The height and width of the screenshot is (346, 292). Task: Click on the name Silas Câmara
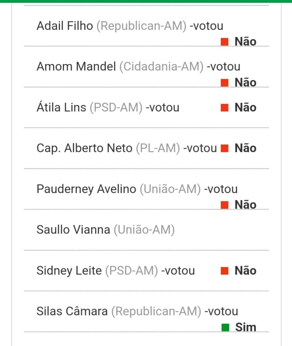(72, 311)
